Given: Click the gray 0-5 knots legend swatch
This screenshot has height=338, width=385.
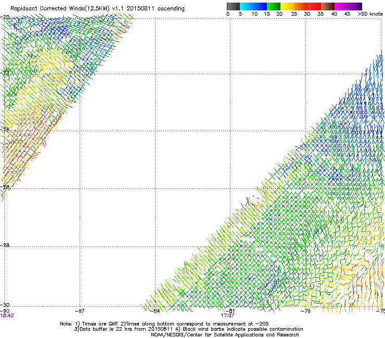Looking at the screenshot, I should [x=233, y=6].
